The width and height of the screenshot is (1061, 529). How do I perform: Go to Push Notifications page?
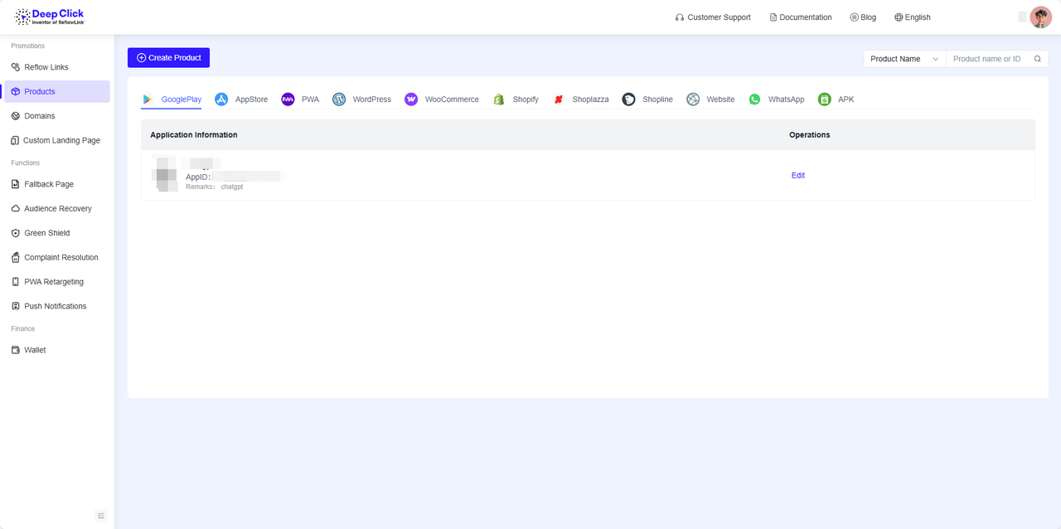(x=55, y=306)
